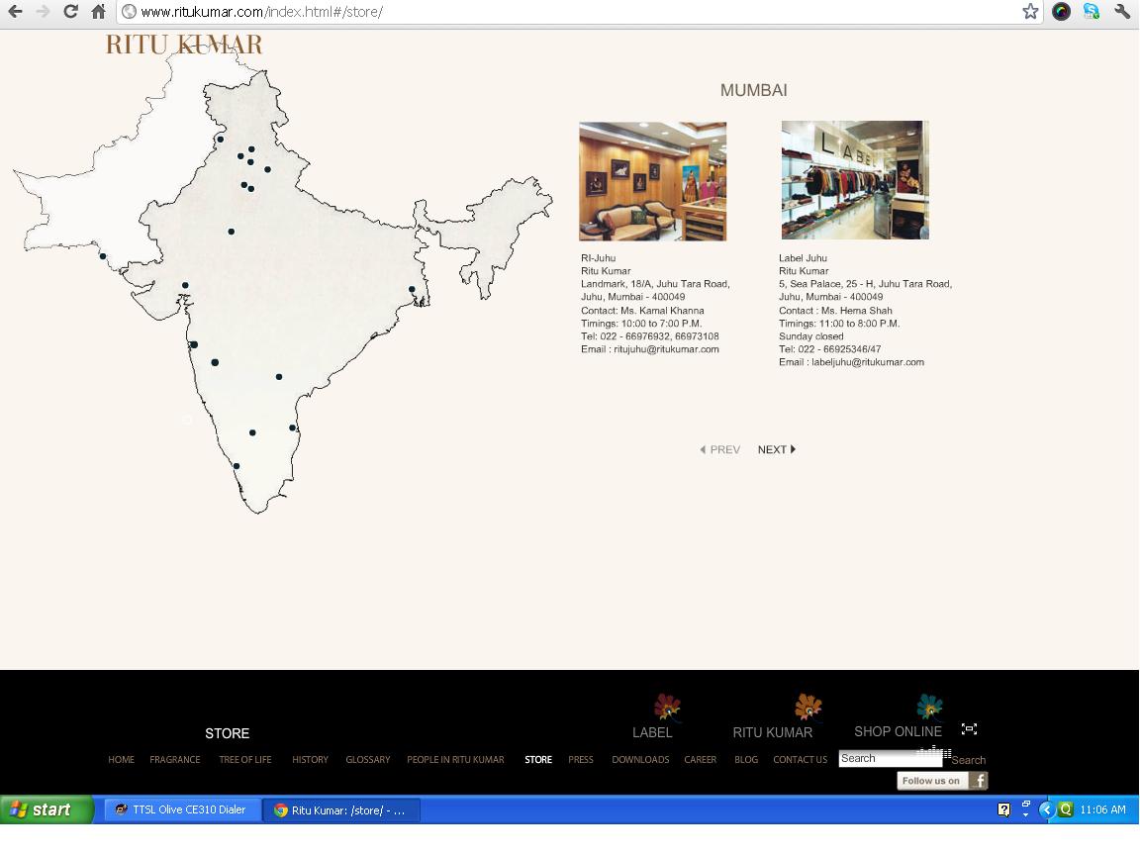Switch to TTSL Olive CE310 Dialer taskbar item
Screen dimensions: 1140x855
(182, 809)
